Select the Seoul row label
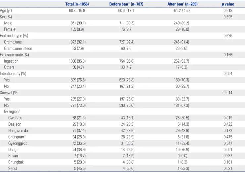The image size is (245, 173). [13, 168]
